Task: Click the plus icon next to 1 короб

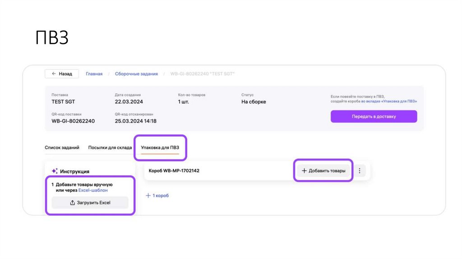Action: coord(148,196)
